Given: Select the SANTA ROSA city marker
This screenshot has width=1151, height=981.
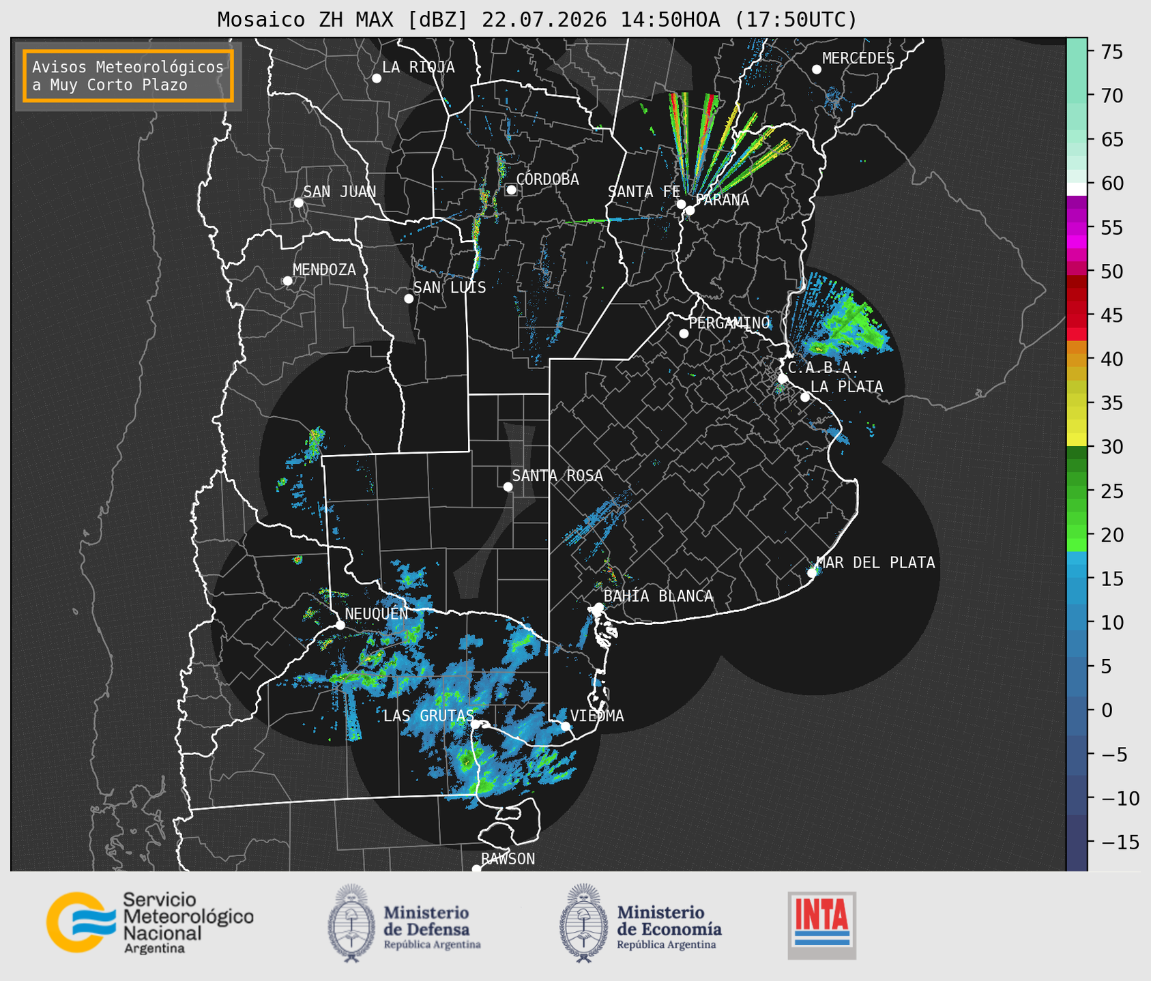Looking at the screenshot, I should 508,486.
